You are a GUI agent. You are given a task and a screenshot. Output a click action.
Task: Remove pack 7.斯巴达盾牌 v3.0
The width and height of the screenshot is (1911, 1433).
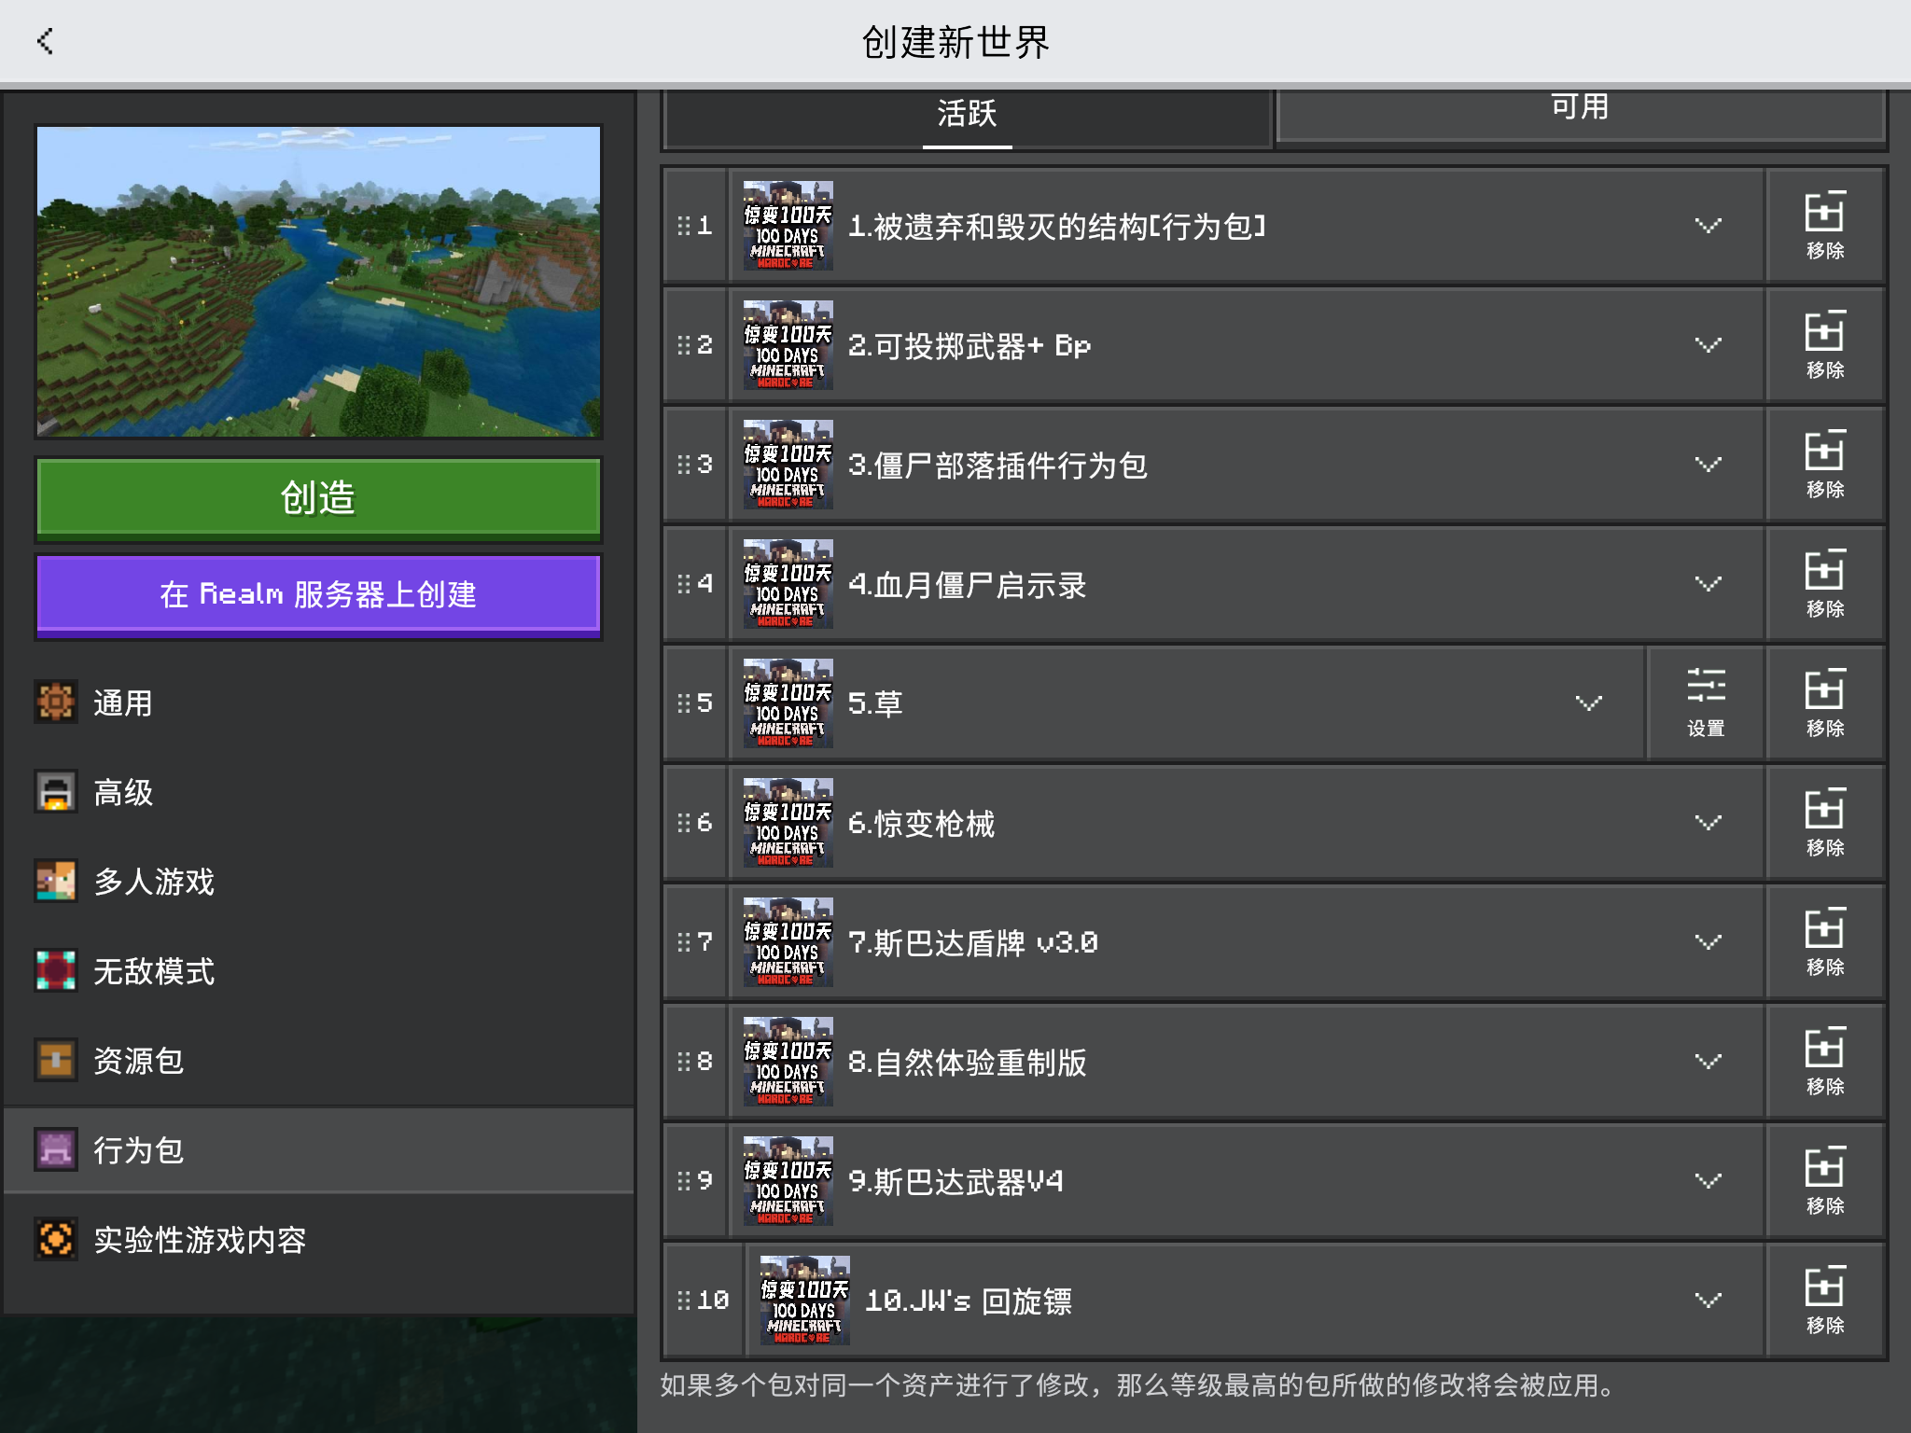coord(1824,942)
